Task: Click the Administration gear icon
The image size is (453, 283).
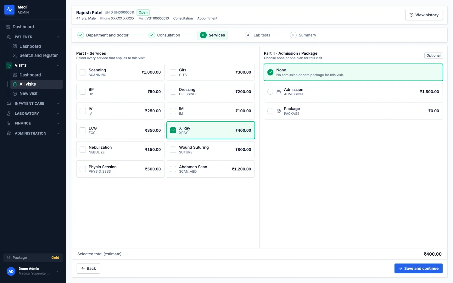Action: click(9, 133)
